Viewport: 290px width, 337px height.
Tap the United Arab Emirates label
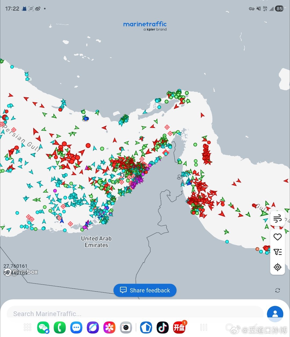[96, 242]
